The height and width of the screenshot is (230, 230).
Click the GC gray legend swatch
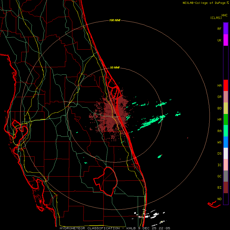click(x=226, y=176)
